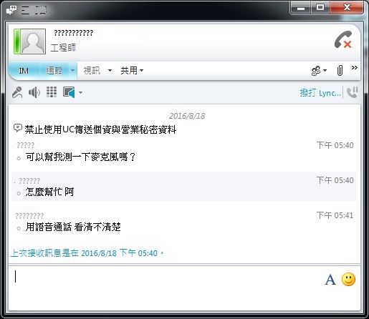Image resolution: width=369 pixels, height=319 pixels.
Task: Open the dial pad icon
Action: [x=52, y=92]
